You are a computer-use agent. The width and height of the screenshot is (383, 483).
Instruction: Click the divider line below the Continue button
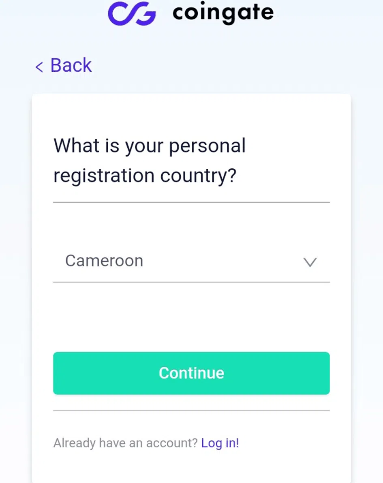click(x=191, y=410)
